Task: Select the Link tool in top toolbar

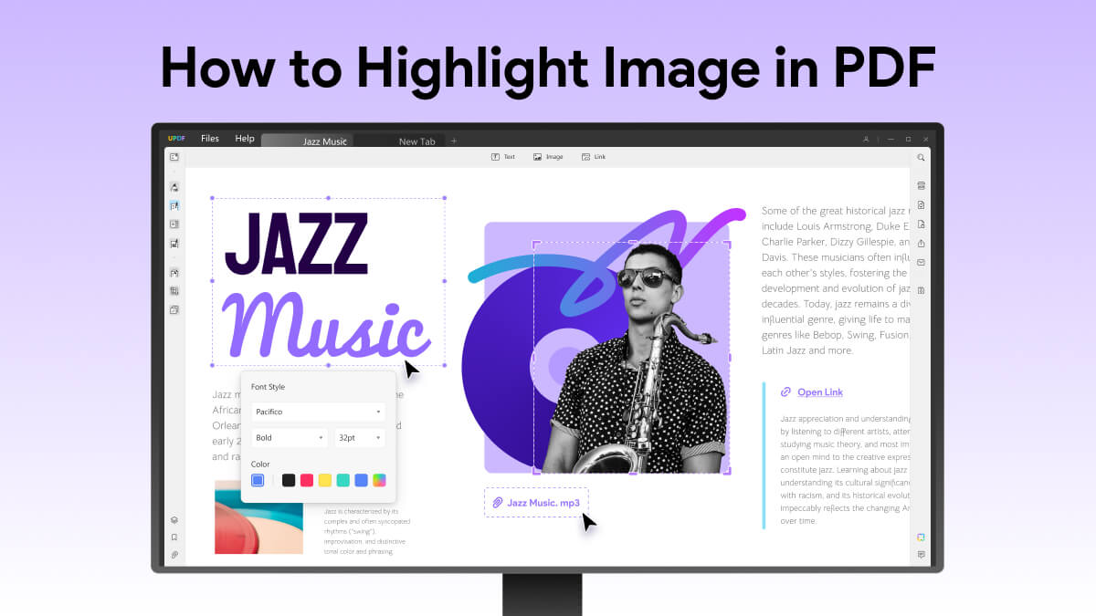Action: coord(594,157)
